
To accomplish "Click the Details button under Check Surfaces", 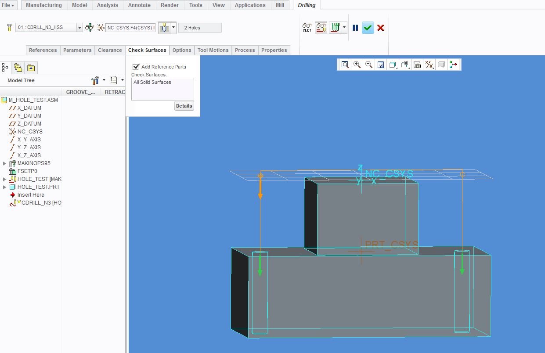I will [184, 106].
